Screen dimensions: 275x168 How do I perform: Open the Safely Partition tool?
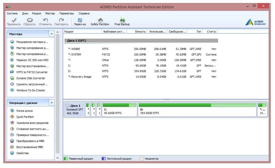(x=100, y=22)
